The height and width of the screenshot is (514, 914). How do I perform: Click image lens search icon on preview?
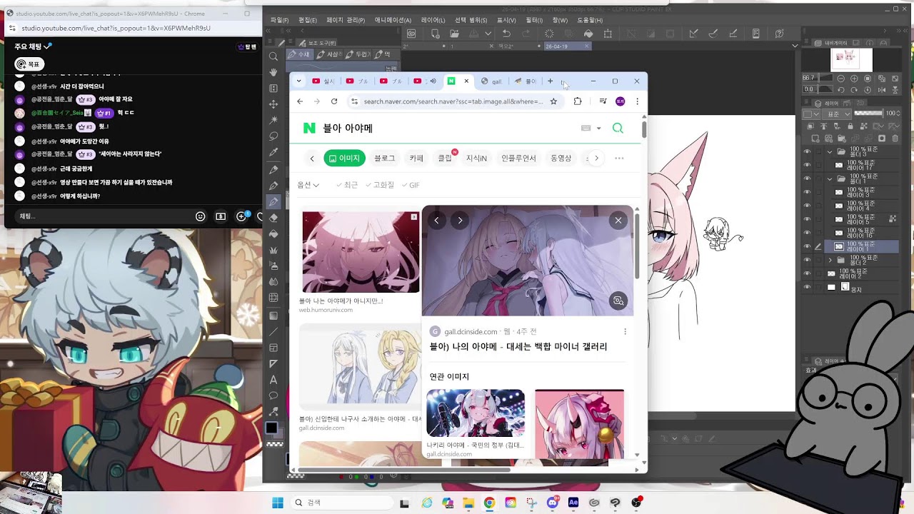click(x=618, y=301)
